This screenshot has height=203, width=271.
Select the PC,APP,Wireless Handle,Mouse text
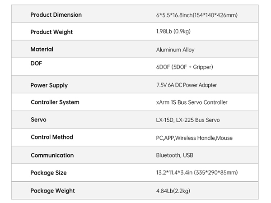coord(194,138)
